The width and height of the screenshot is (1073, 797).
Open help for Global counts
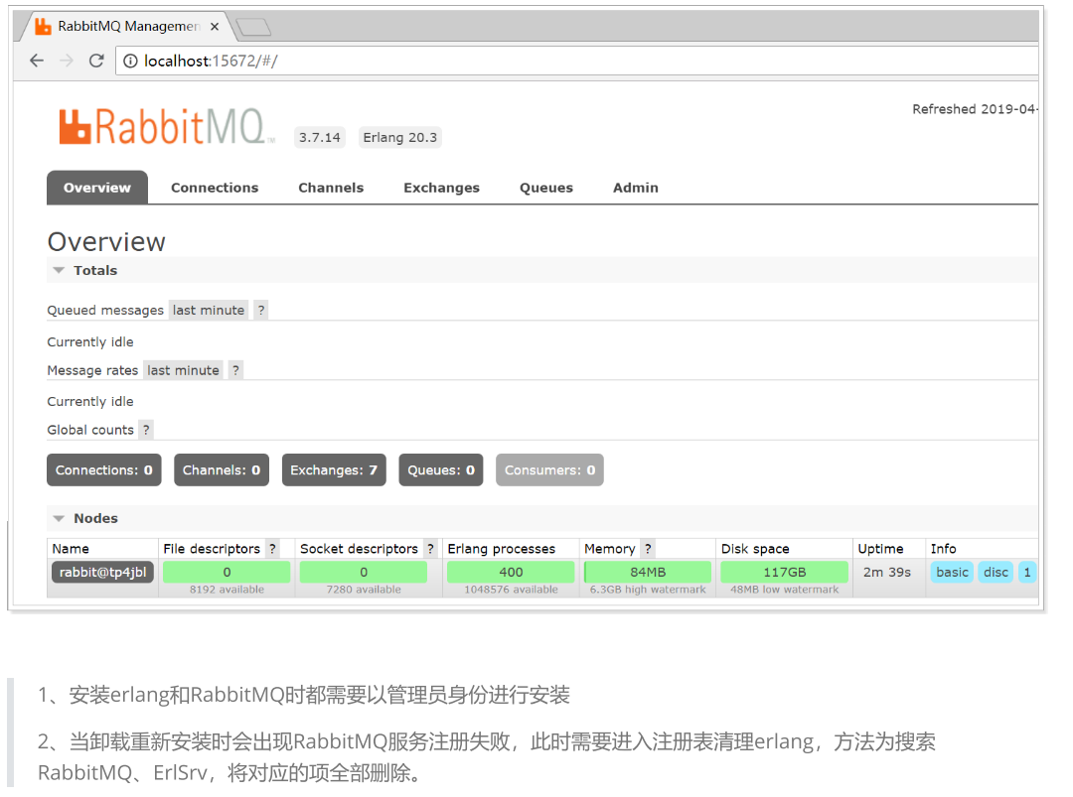tap(146, 430)
